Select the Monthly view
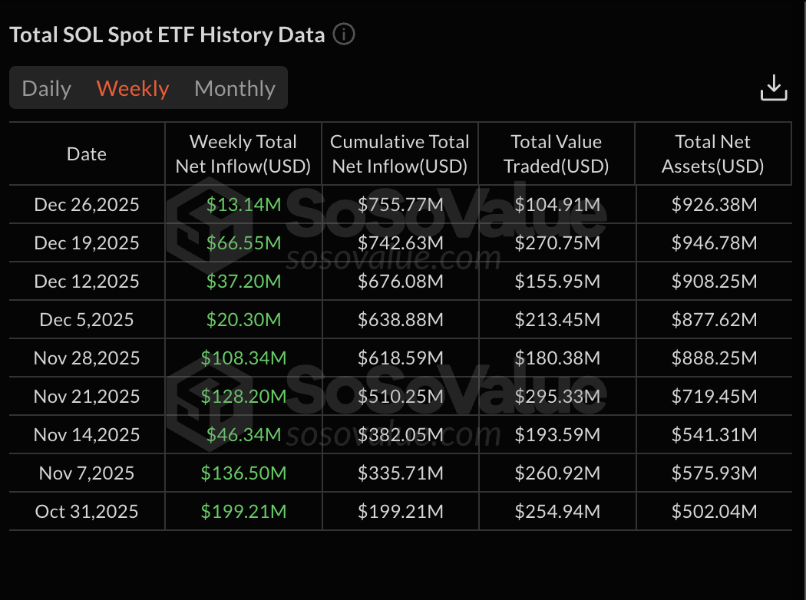This screenshot has width=806, height=600. pyautogui.click(x=234, y=87)
